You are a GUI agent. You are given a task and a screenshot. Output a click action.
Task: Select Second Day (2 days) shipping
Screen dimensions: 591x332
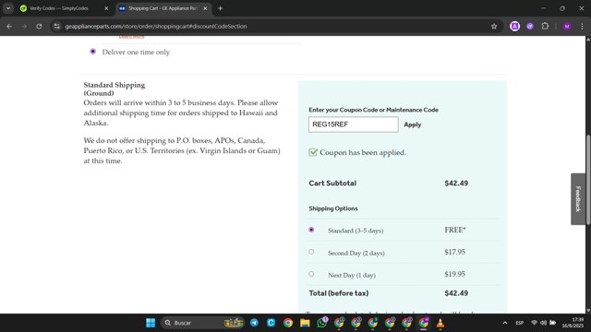[311, 252]
